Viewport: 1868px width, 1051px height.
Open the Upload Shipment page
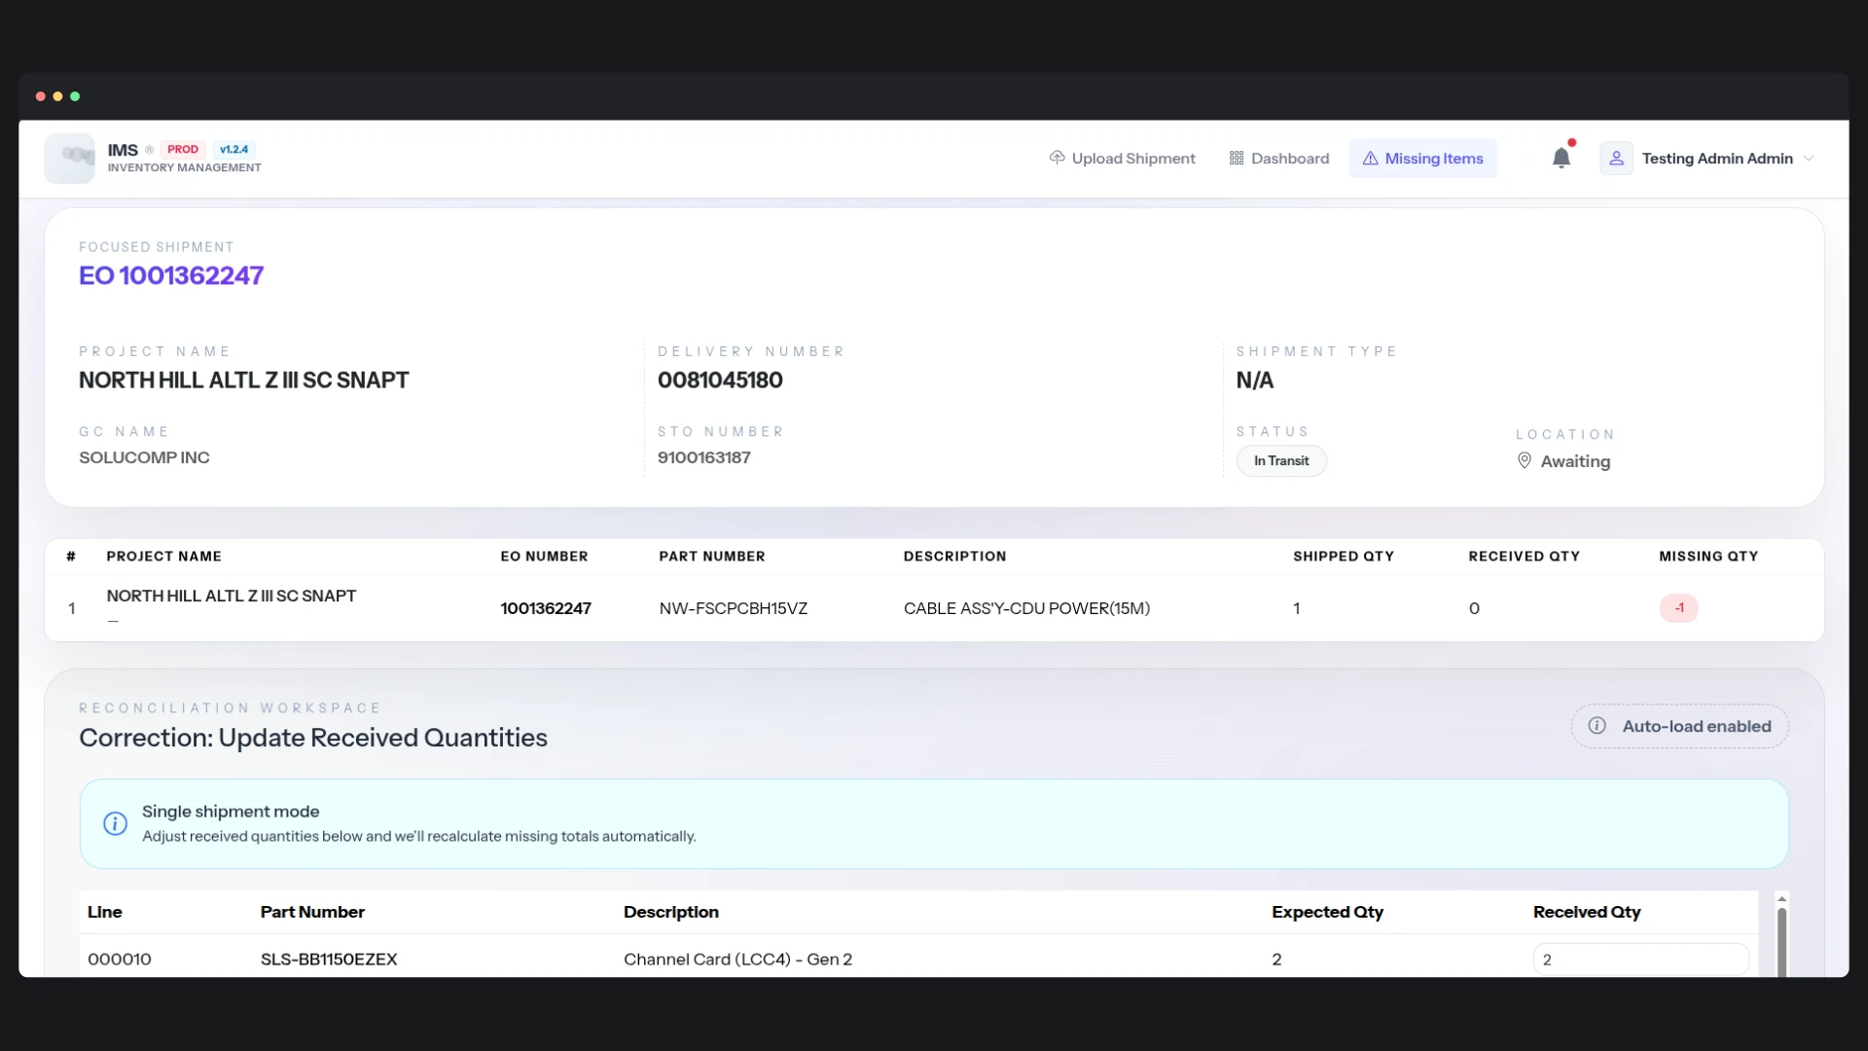1122,159
